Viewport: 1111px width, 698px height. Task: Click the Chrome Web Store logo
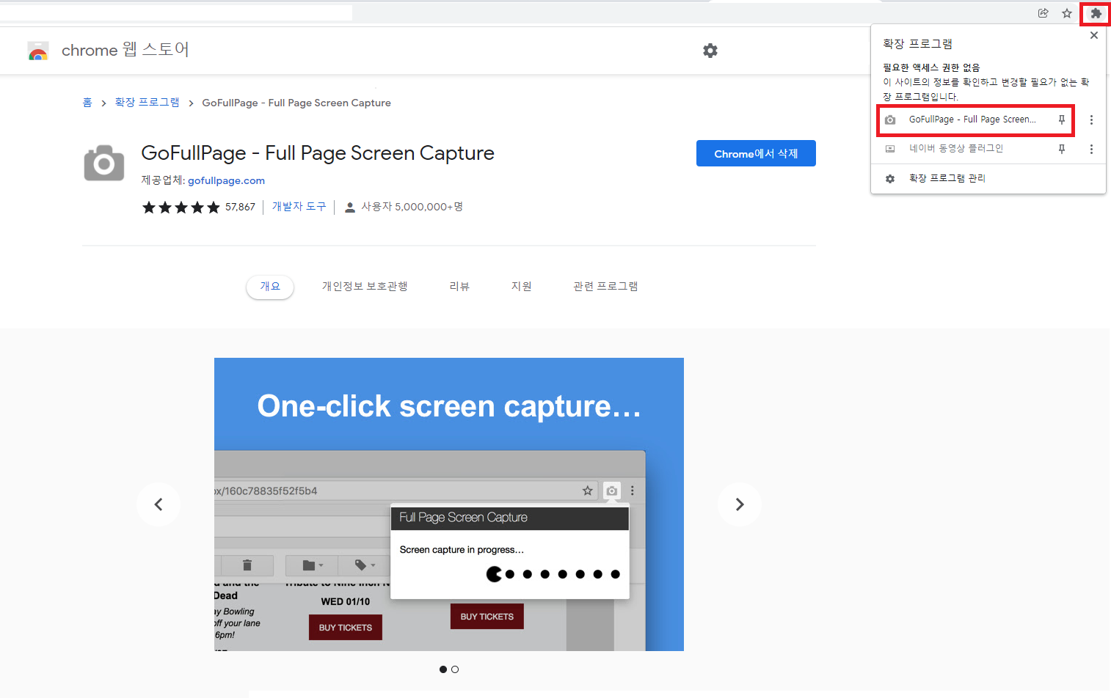click(38, 51)
